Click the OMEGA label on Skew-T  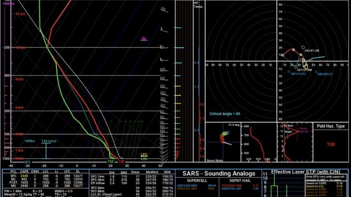(x=9, y=4)
